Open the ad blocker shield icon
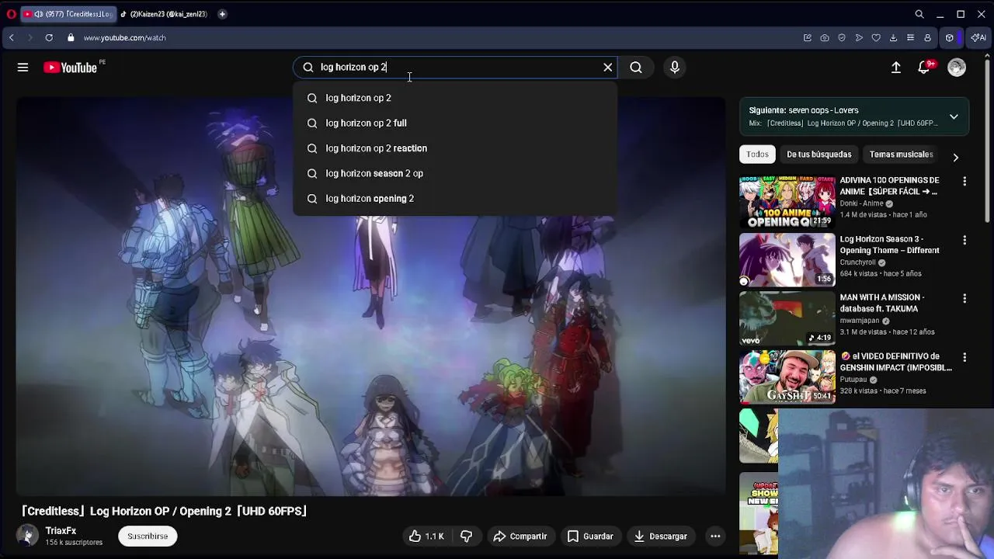The height and width of the screenshot is (559, 994). click(842, 37)
